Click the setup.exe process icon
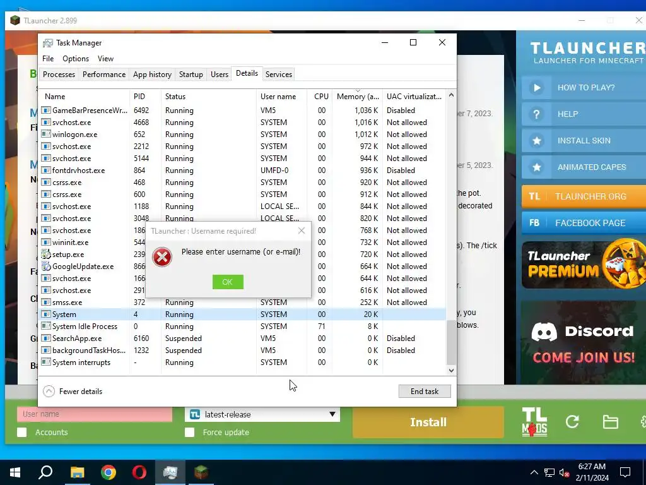 [45, 254]
